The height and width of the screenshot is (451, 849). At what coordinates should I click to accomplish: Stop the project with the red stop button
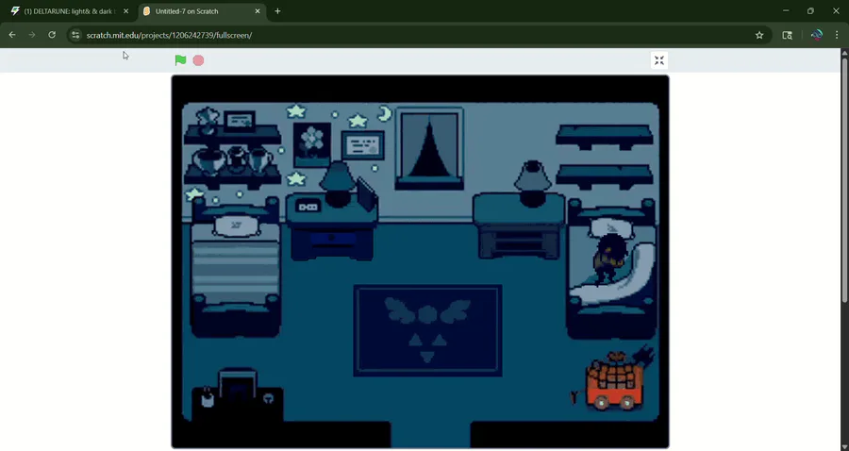click(x=198, y=60)
